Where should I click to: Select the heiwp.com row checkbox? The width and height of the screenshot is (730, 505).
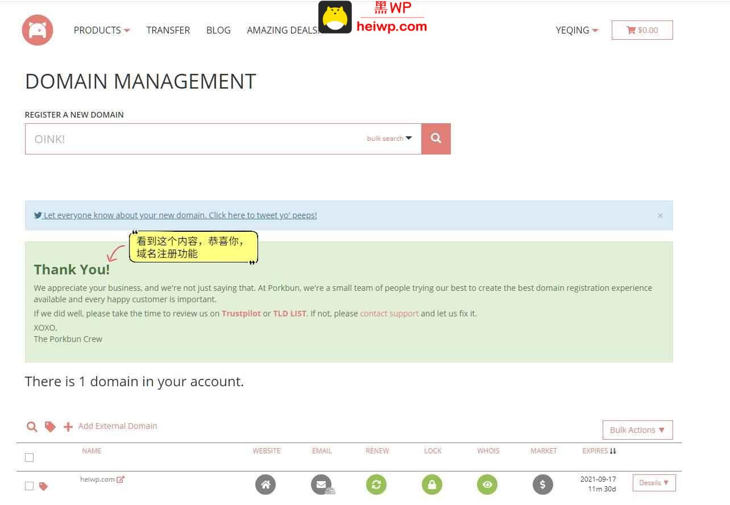(30, 486)
